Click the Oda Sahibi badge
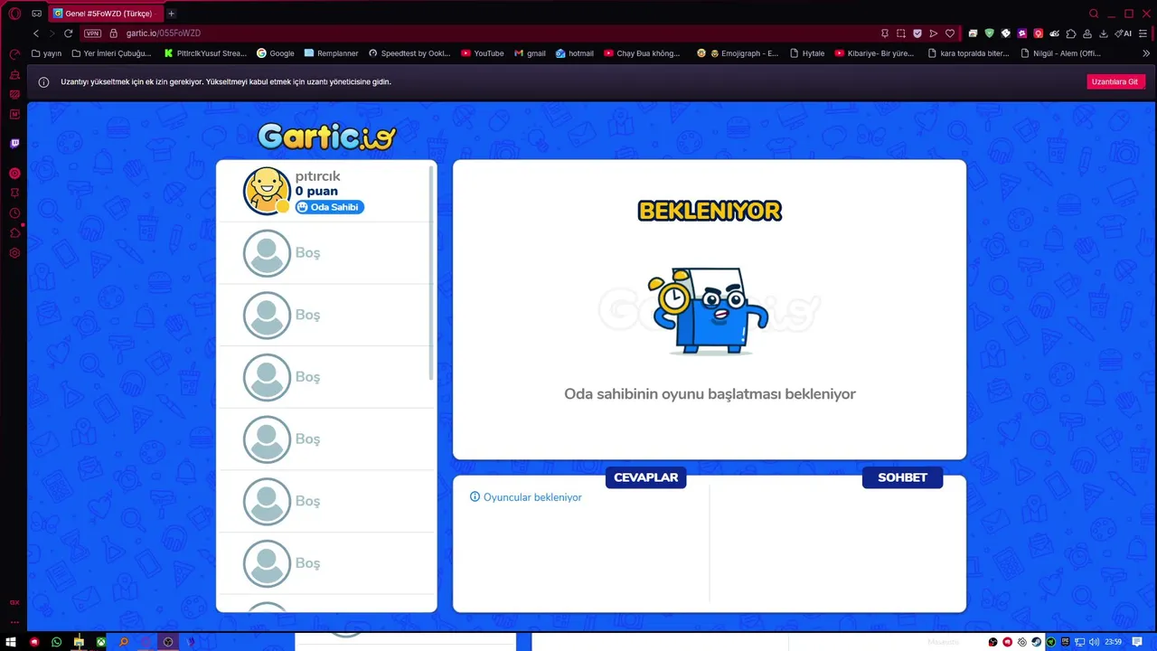 click(329, 207)
